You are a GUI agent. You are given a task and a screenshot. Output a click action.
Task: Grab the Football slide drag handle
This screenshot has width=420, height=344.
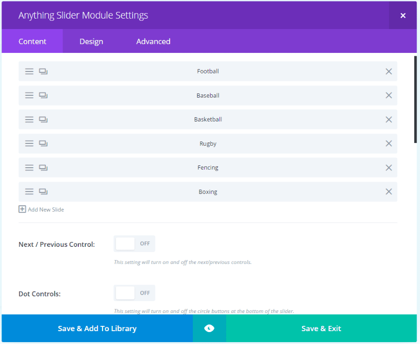tap(29, 71)
